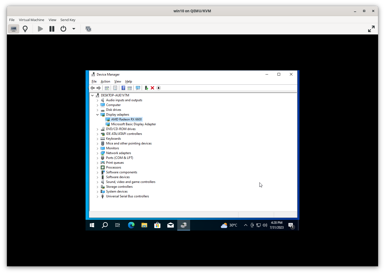
Task: Click the Forward arrow in Device Manager toolbar
Action: pyautogui.click(x=99, y=88)
